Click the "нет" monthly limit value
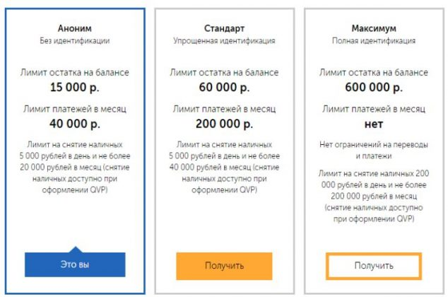The image size is (448, 297). click(374, 125)
